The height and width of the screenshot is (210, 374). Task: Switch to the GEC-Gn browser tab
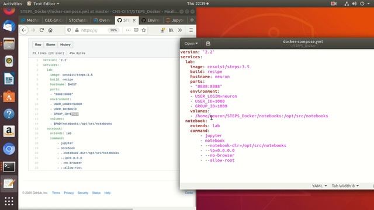[54, 20]
